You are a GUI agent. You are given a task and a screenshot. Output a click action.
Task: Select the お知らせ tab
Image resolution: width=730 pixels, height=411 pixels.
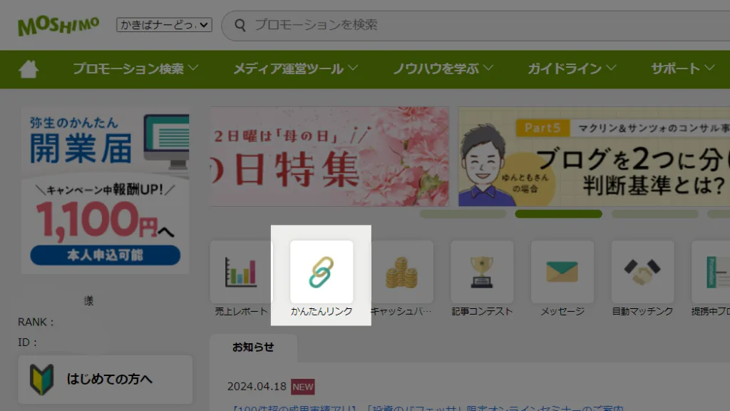point(253,347)
